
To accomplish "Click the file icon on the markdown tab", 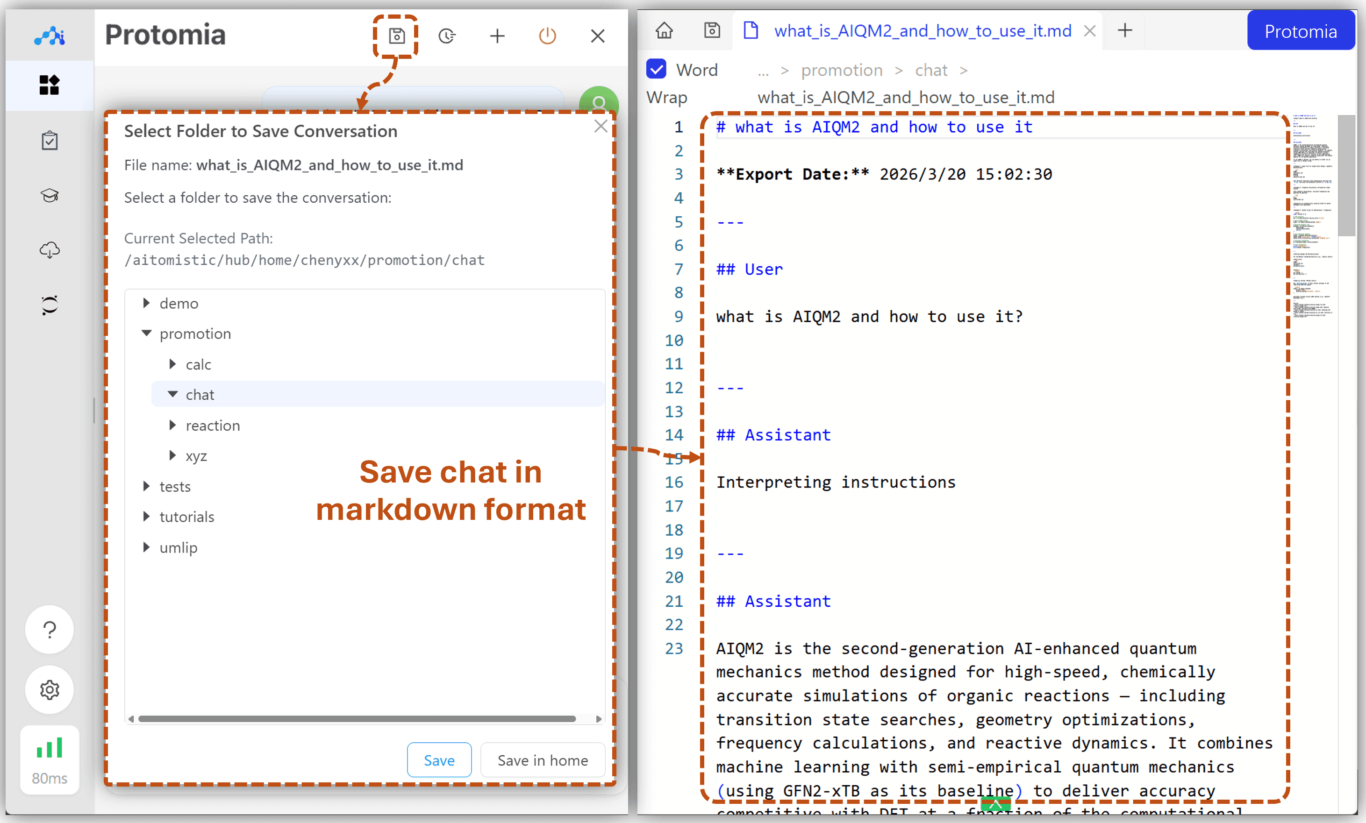I will pyautogui.click(x=751, y=30).
